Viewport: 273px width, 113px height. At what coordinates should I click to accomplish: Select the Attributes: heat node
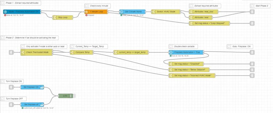coord(201,17)
